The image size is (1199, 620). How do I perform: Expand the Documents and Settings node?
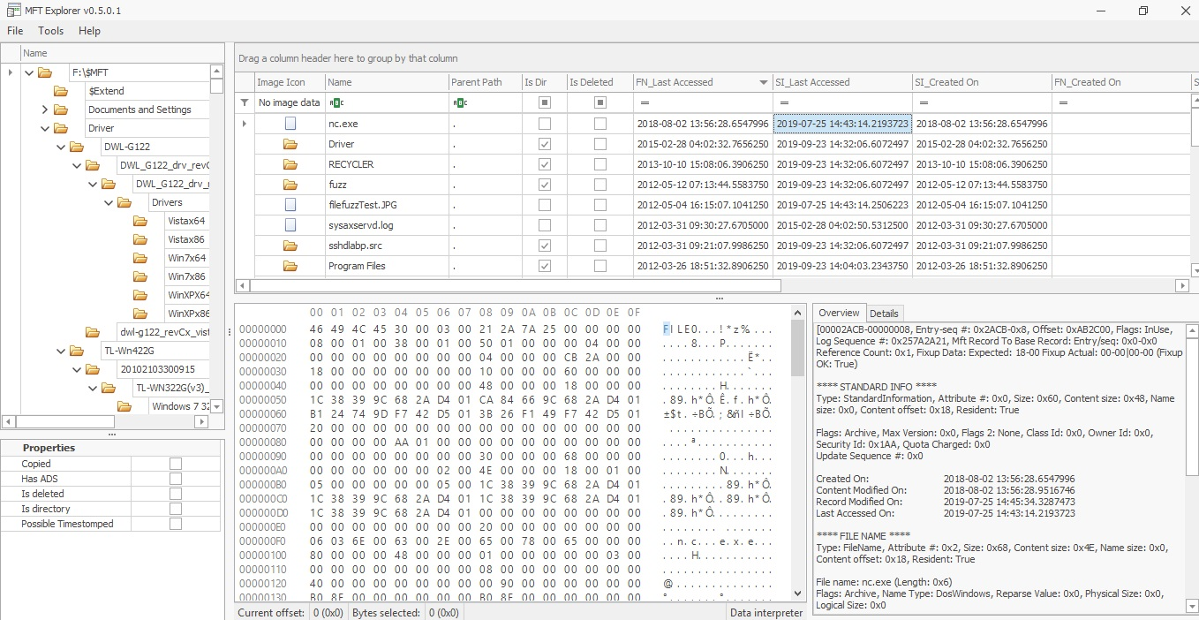pyautogui.click(x=45, y=110)
